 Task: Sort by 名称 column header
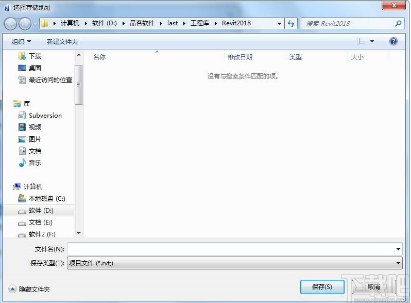click(99, 57)
